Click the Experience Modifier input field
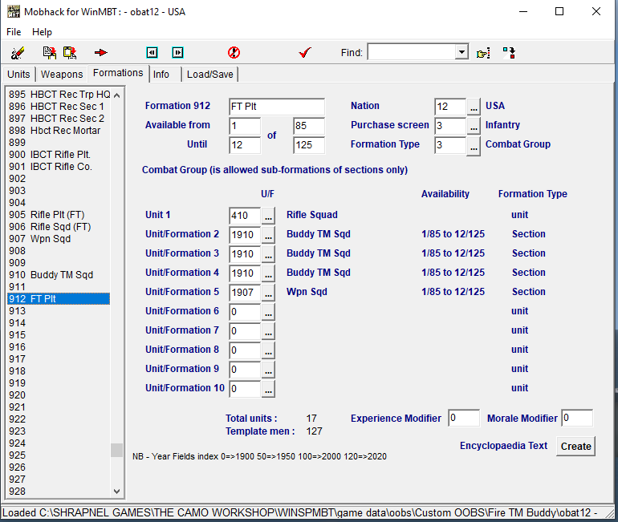This screenshot has height=522, width=618. point(463,418)
